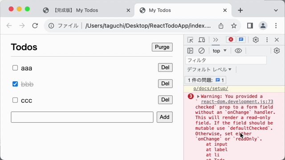Screen dimensions: 285x160
Task: Focus the new todo text input
Action: tap(82, 117)
